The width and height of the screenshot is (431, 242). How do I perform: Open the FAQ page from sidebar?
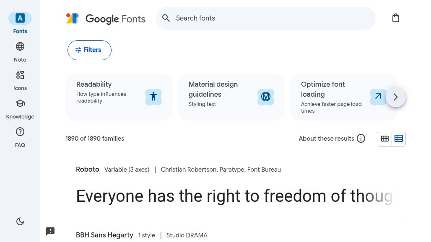coord(20,137)
